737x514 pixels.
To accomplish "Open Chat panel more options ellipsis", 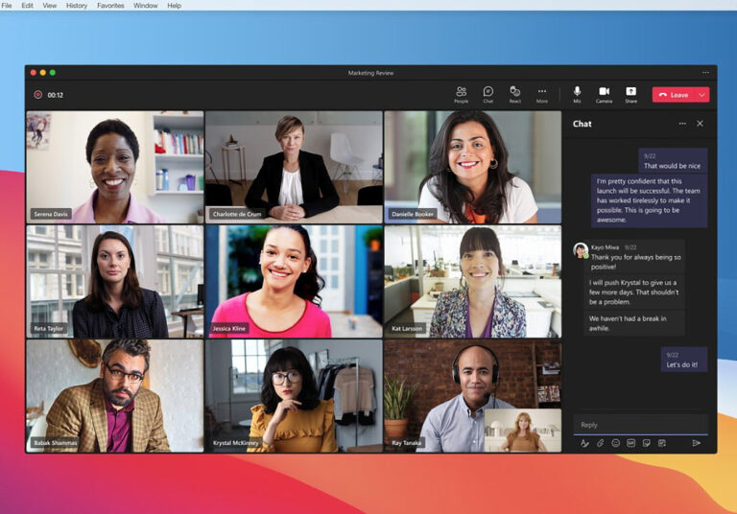I will (x=682, y=124).
